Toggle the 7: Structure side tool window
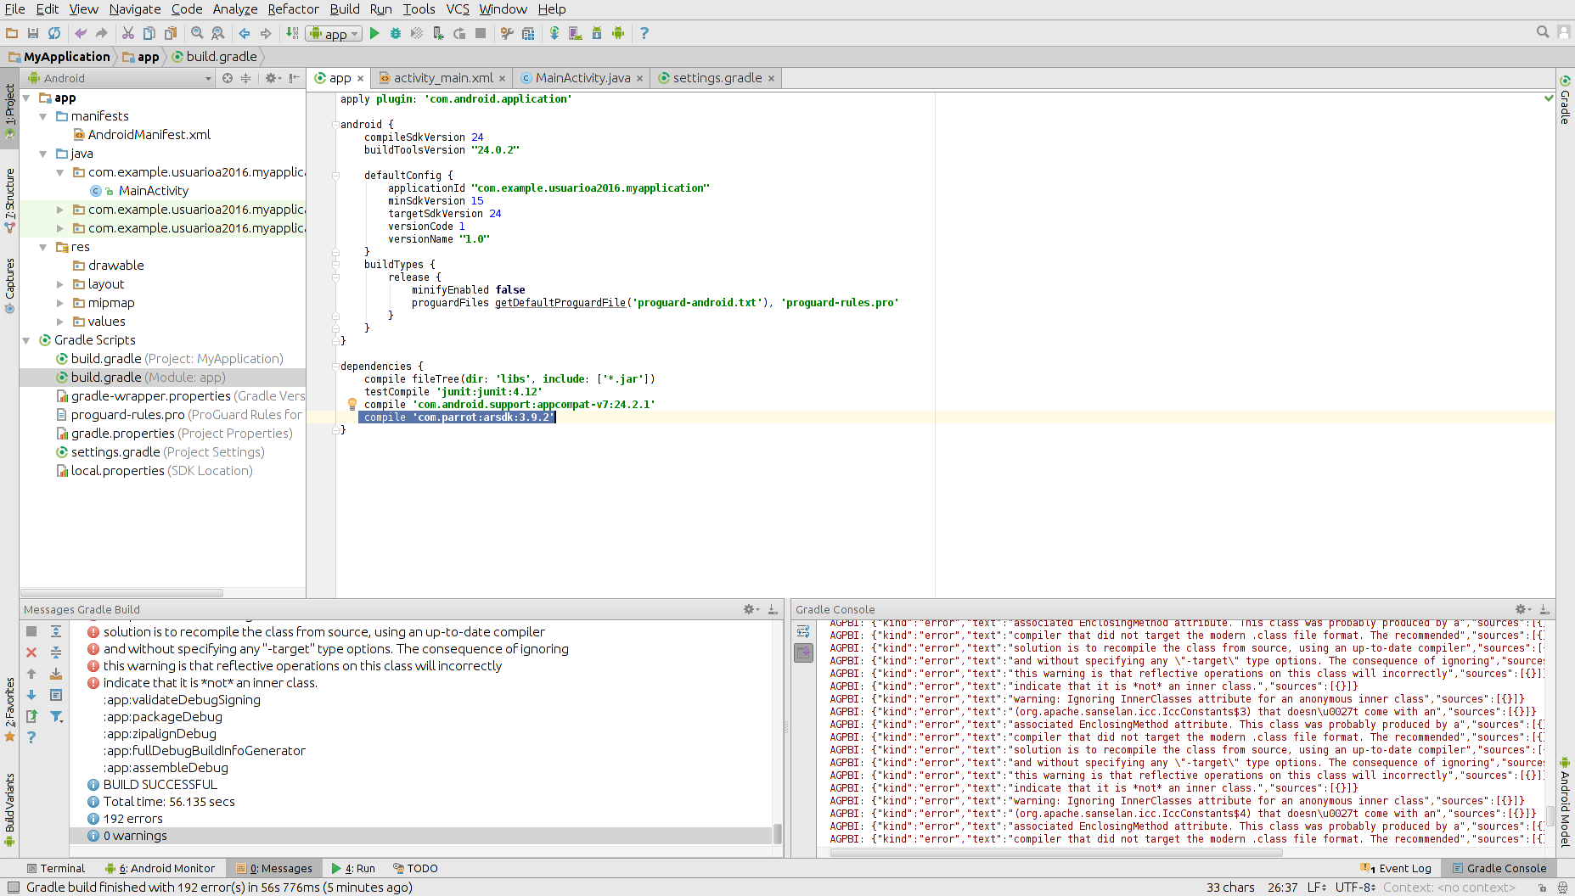The width and height of the screenshot is (1575, 896). (x=9, y=200)
